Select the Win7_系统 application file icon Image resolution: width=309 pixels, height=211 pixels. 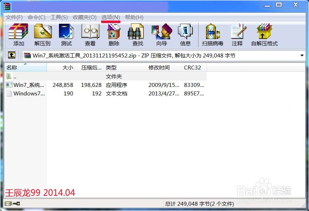[9, 85]
